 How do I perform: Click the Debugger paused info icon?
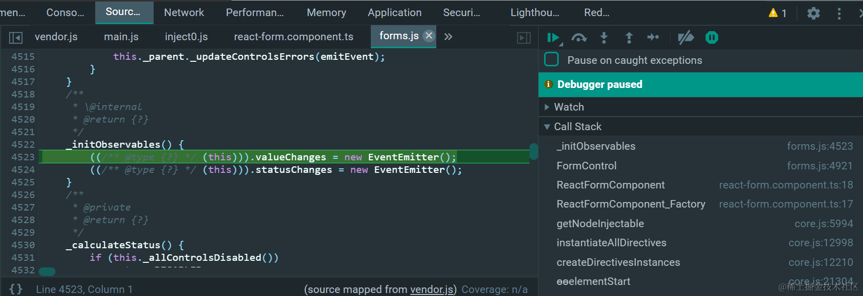(x=549, y=84)
